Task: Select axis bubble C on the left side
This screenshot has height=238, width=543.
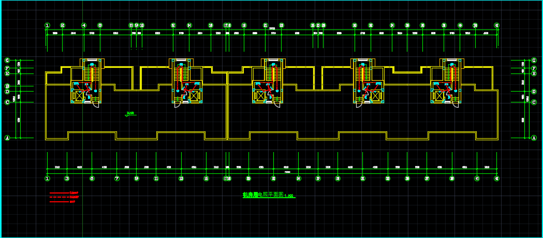Action: [x=7, y=102]
